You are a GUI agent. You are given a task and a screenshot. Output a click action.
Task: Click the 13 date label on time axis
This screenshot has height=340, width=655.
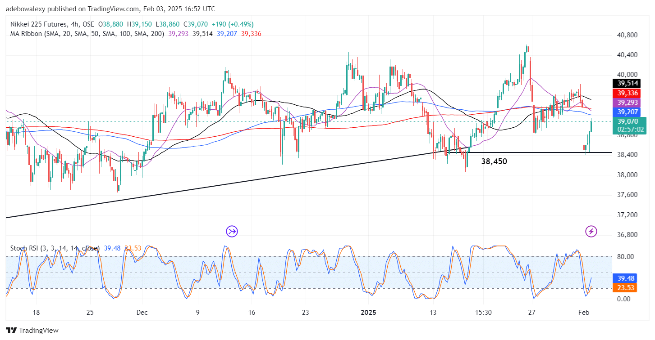[x=434, y=313]
